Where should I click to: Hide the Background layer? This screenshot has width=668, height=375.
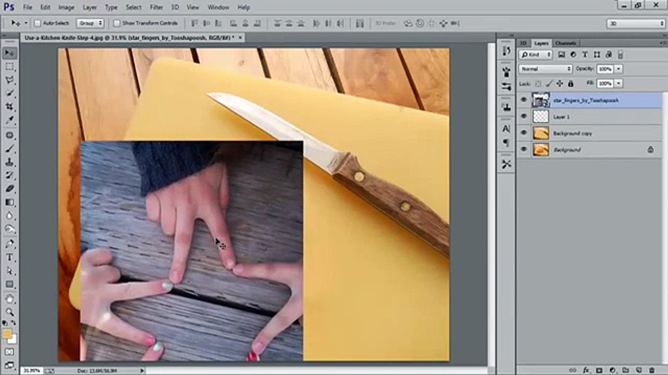(524, 150)
